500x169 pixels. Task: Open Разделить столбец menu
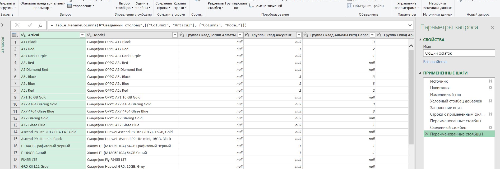pos(216,6)
